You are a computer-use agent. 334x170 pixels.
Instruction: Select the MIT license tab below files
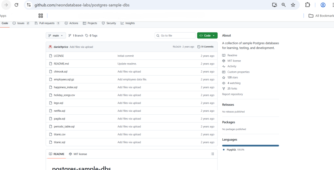point(78,154)
